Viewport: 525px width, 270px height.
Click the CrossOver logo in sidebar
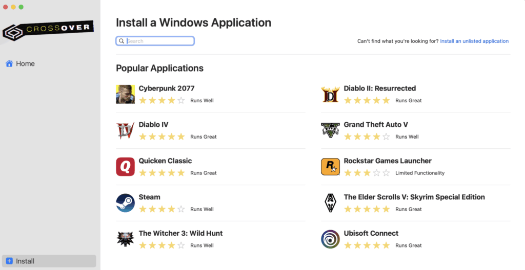(48, 30)
